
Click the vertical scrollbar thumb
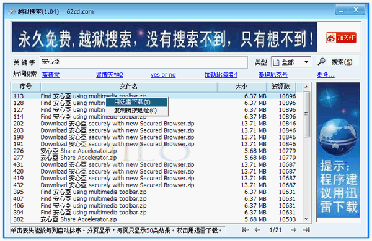[306, 114]
